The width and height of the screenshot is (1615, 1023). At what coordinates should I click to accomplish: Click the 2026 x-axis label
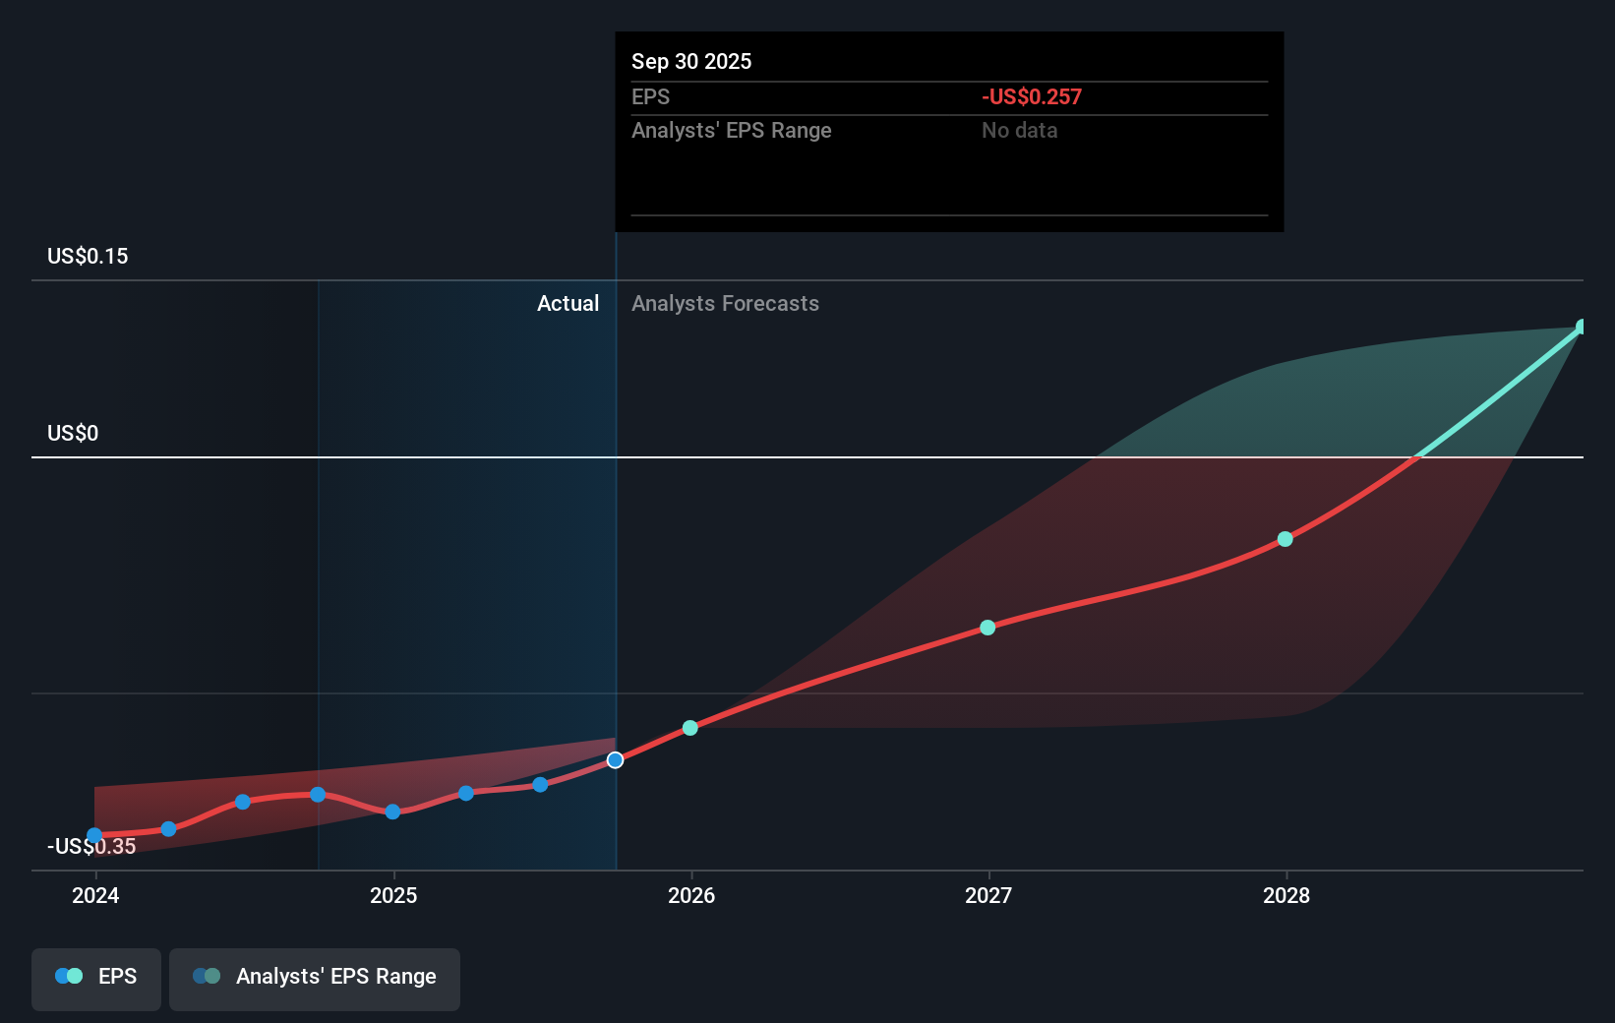pyautogui.click(x=691, y=895)
